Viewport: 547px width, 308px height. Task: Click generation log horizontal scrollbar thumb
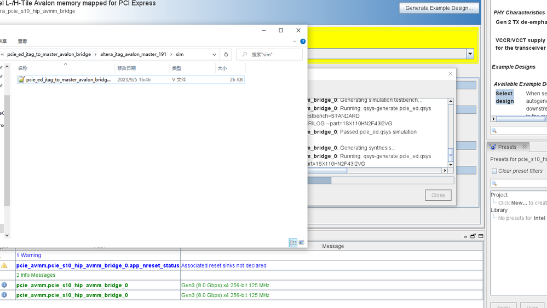click(327, 170)
